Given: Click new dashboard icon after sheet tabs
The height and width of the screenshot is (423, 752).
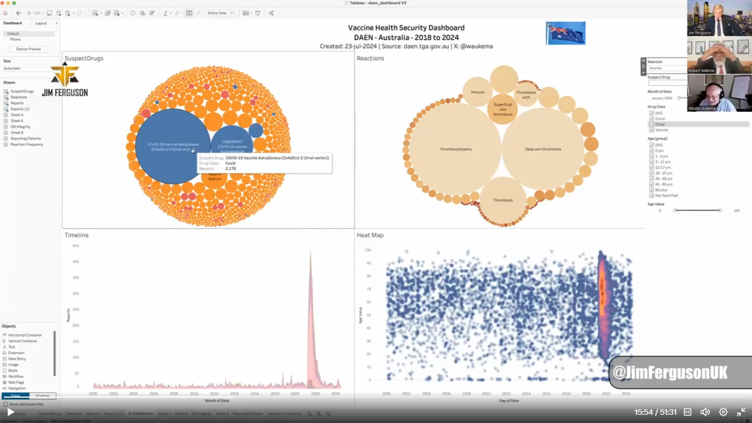Looking at the screenshot, I should tap(319, 414).
